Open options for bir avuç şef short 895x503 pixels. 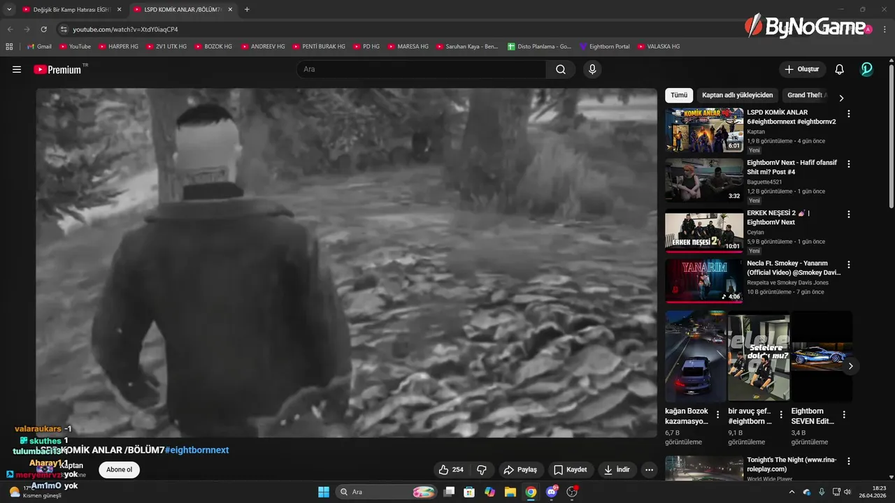[781, 414]
